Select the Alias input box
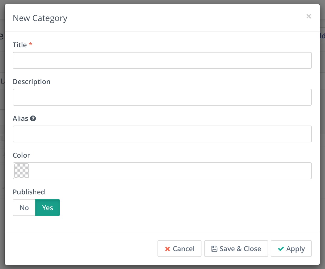The height and width of the screenshot is (269, 325). [x=162, y=134]
